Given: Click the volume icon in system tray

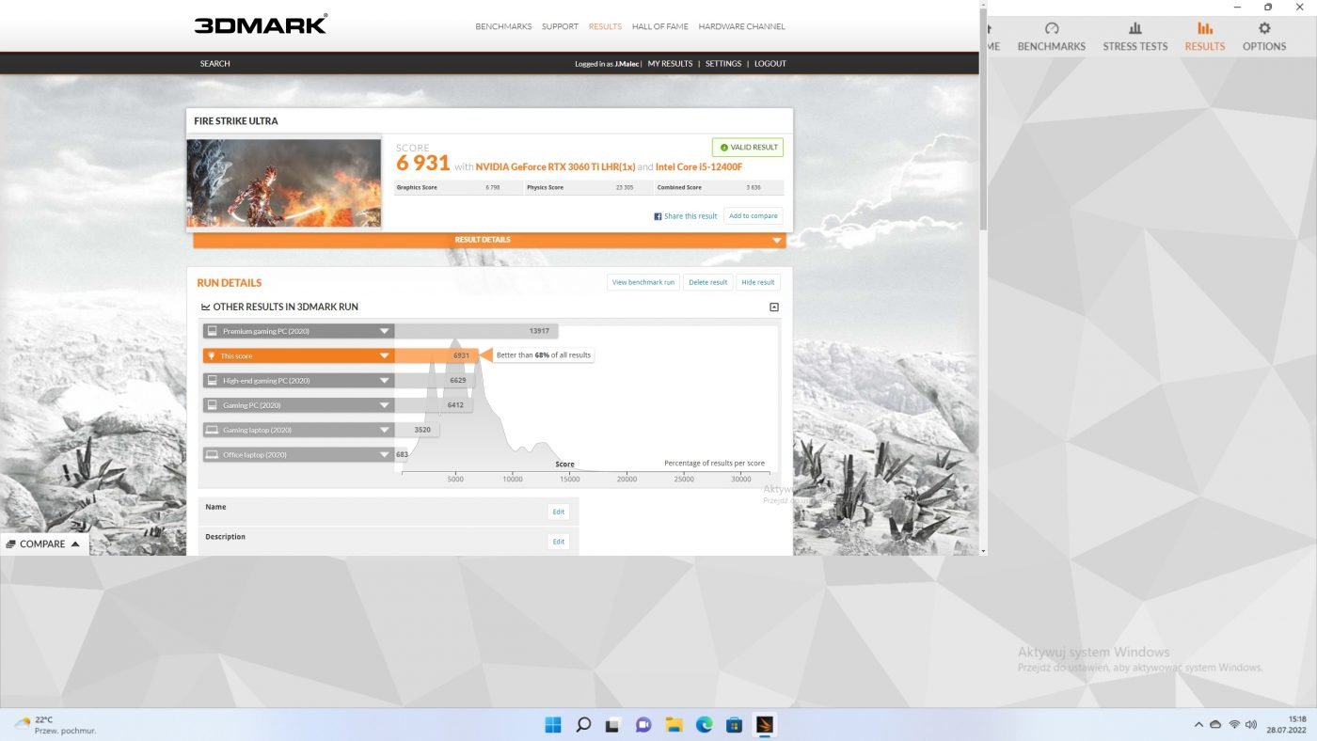Looking at the screenshot, I should point(1251,725).
